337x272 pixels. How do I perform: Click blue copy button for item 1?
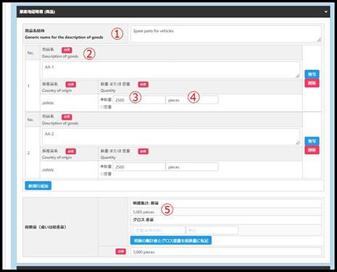point(312,74)
